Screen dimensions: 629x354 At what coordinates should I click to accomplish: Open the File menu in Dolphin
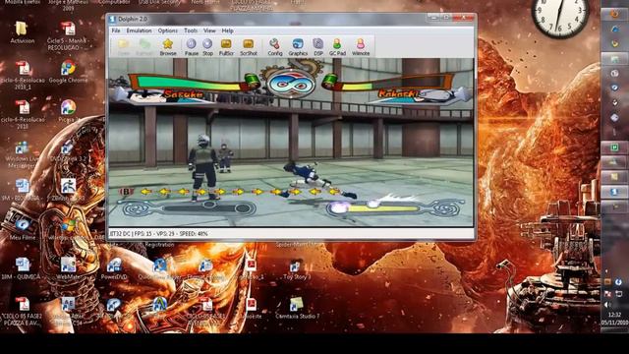[x=116, y=30]
